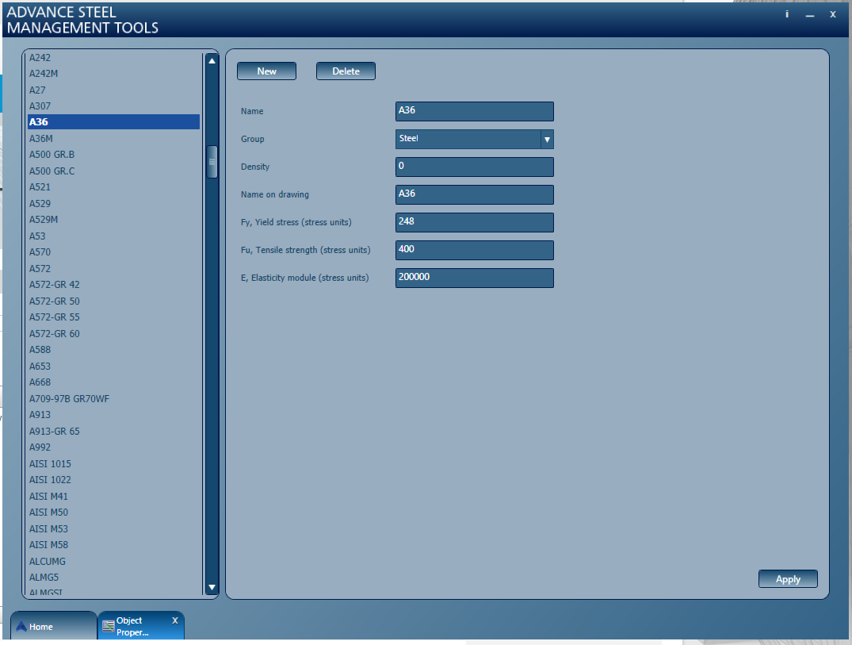Close the Object Properties tab
The height and width of the screenshot is (645, 852).
pos(175,620)
